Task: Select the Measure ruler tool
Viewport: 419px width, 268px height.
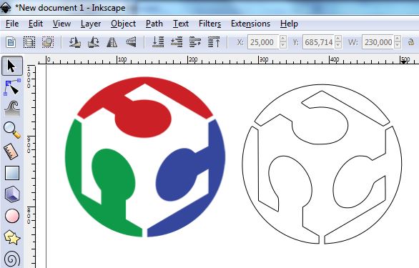Action: point(11,152)
